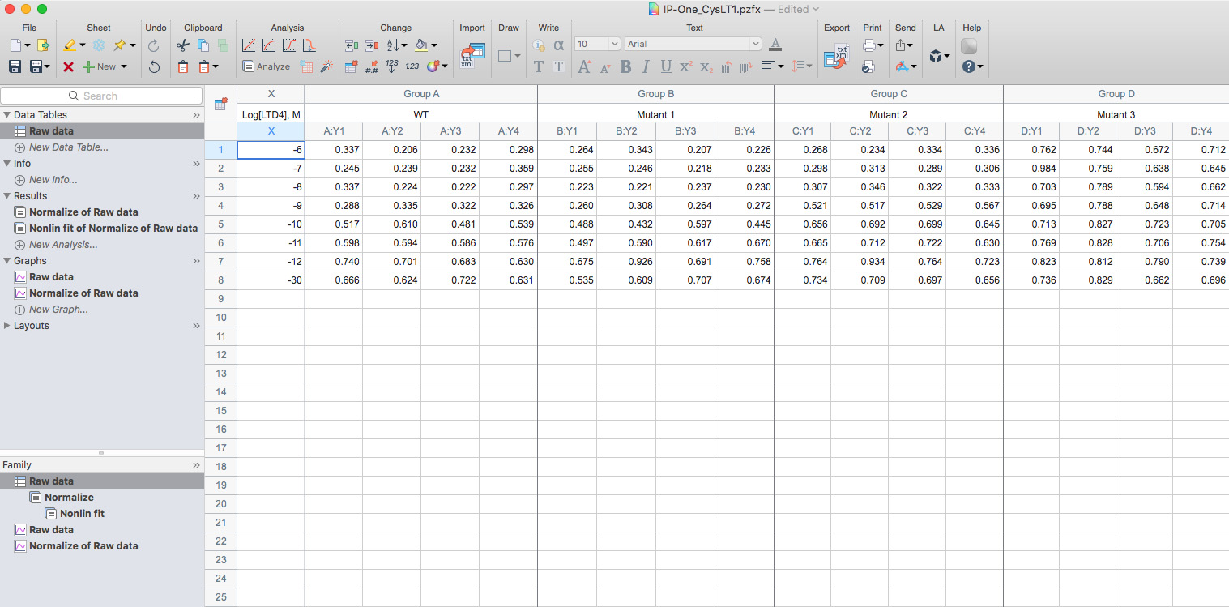This screenshot has width=1229, height=607.
Task: Click the print preview icon below printer
Action: [x=868, y=66]
